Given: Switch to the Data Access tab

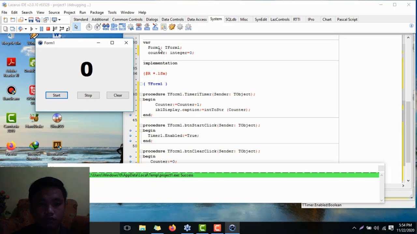Looking at the screenshot, I should pos(197,19).
